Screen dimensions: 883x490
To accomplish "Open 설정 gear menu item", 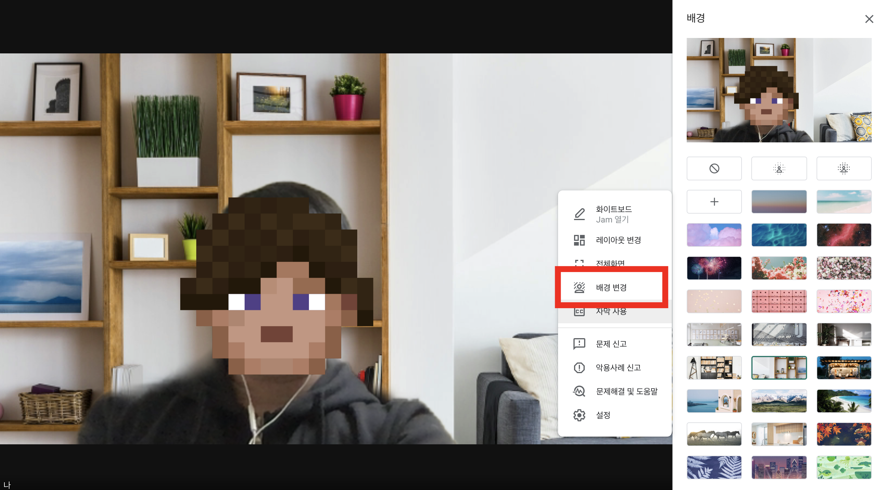I will 603,415.
